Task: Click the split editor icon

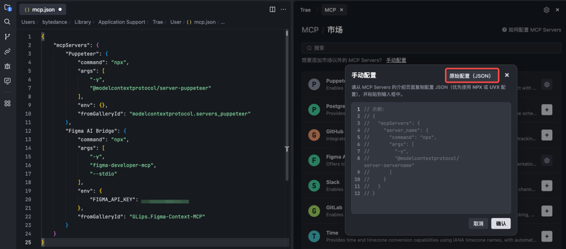Action: 273,9
